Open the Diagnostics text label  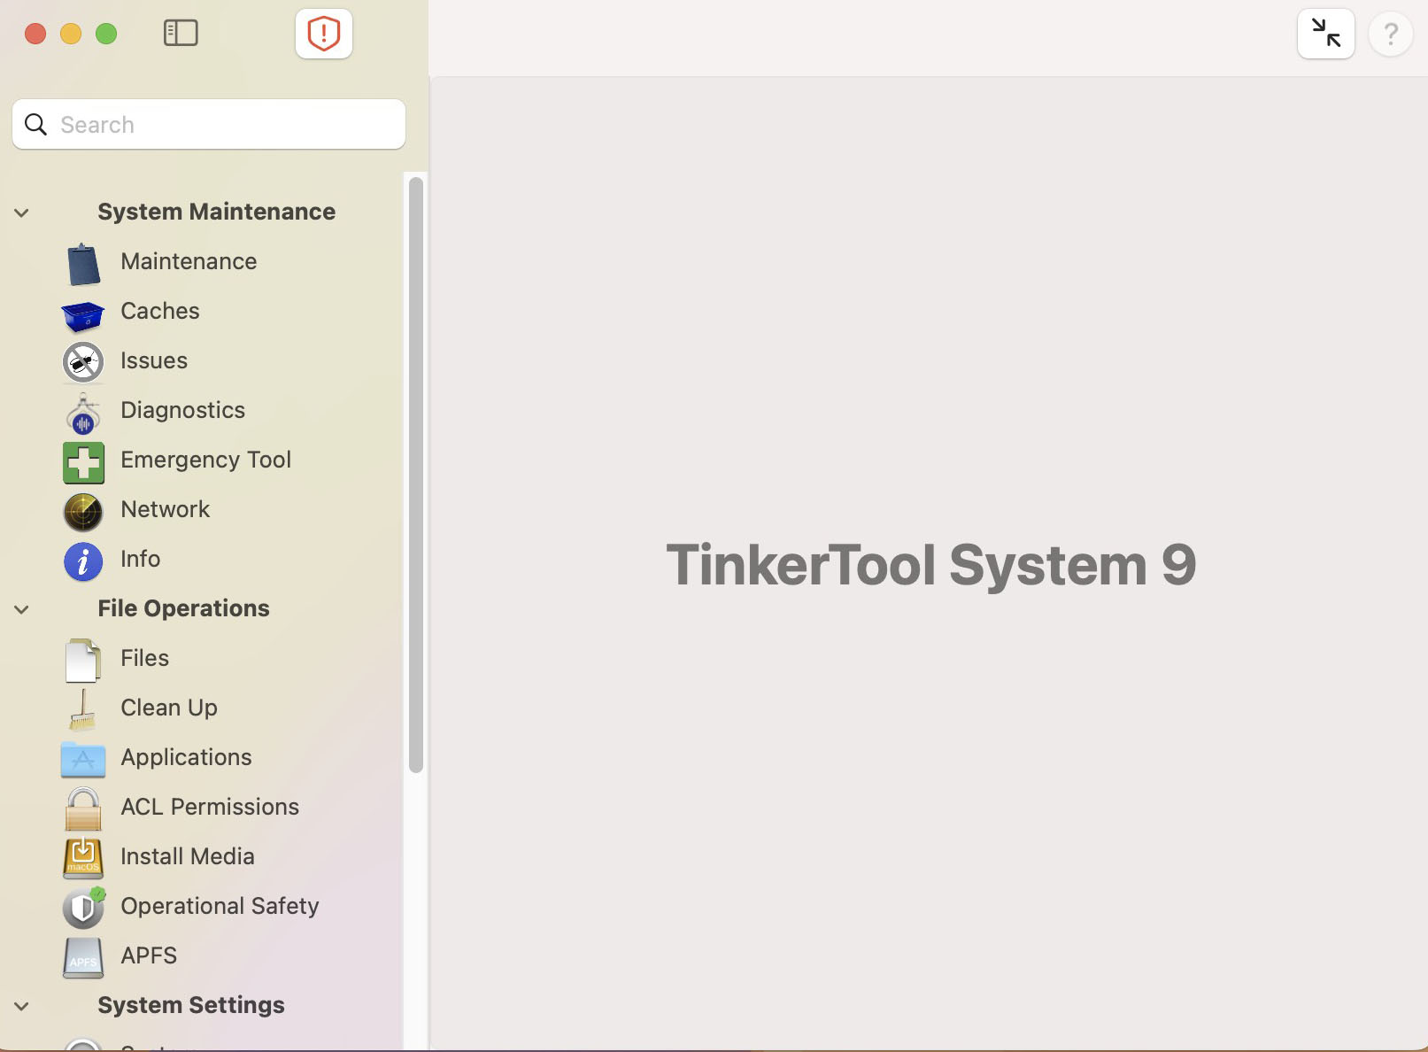(182, 410)
